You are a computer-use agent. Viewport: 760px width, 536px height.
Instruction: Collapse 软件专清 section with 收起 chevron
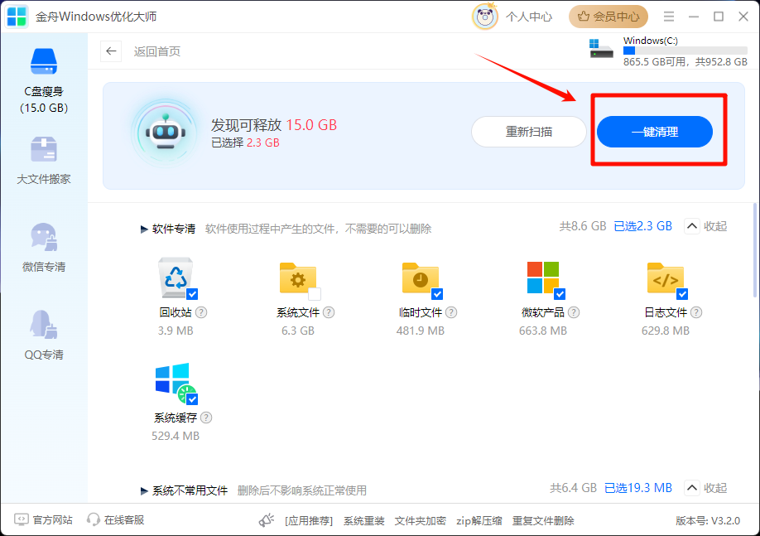692,226
